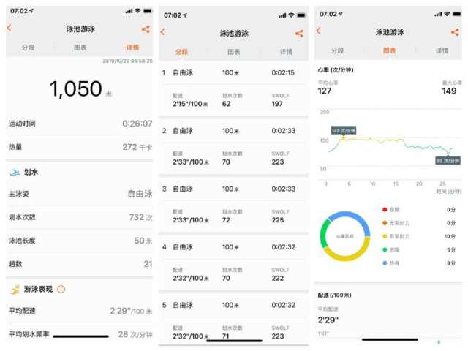Tap segment 3 stroke count 72
This screenshot has width=468, height=351.
coord(226,220)
